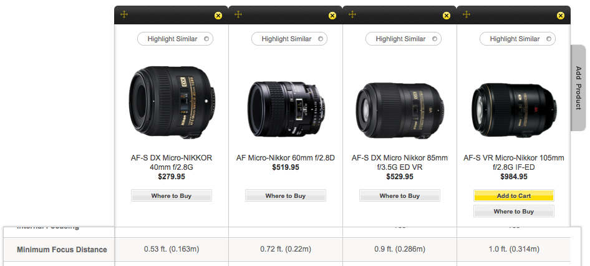This screenshot has width=590, height=266.
Task: Remove the 40mm f/2.8G lens column
Action: (x=218, y=15)
